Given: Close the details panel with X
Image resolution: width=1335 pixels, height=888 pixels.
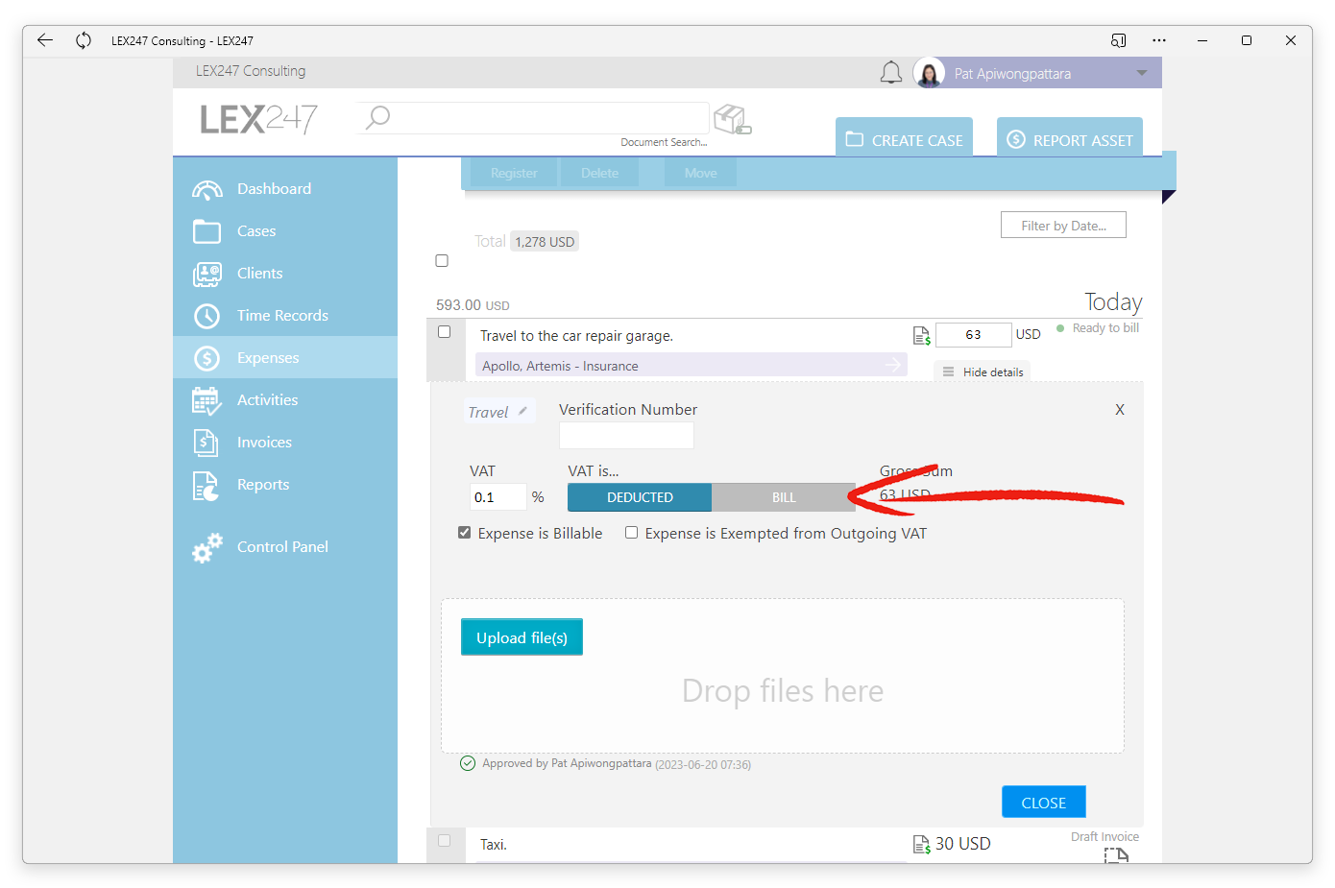Looking at the screenshot, I should pyautogui.click(x=1120, y=410).
